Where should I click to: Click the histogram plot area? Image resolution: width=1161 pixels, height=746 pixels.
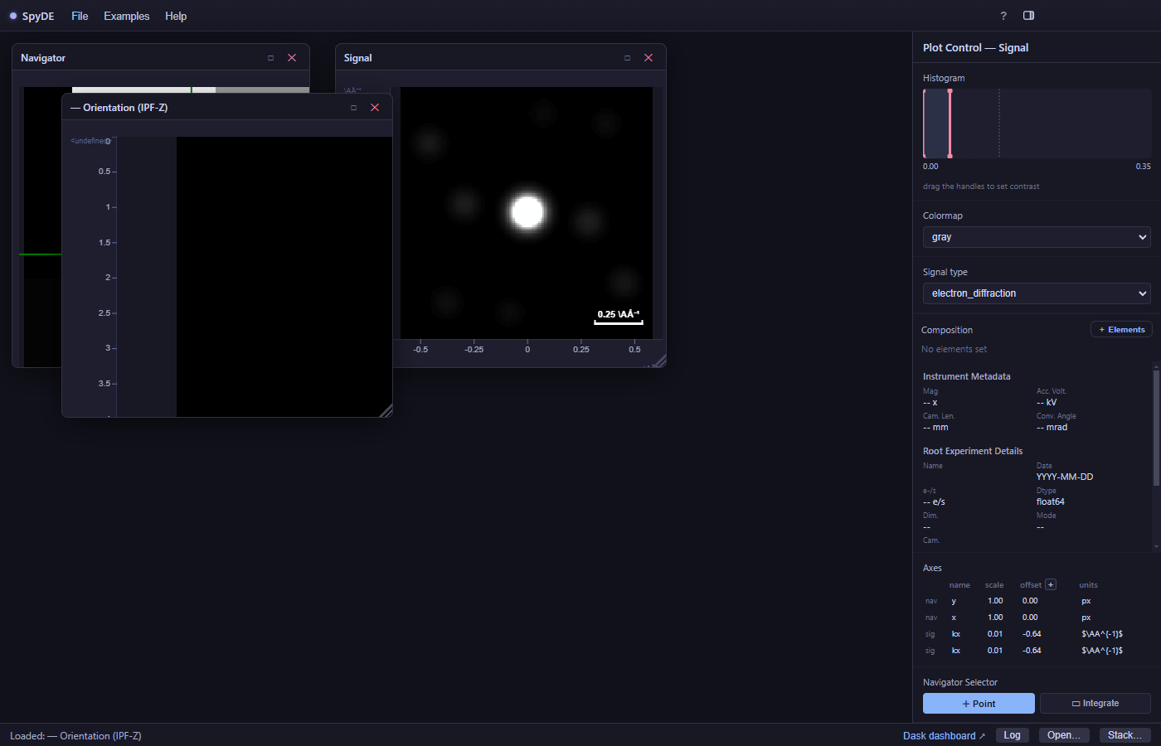click(1037, 123)
